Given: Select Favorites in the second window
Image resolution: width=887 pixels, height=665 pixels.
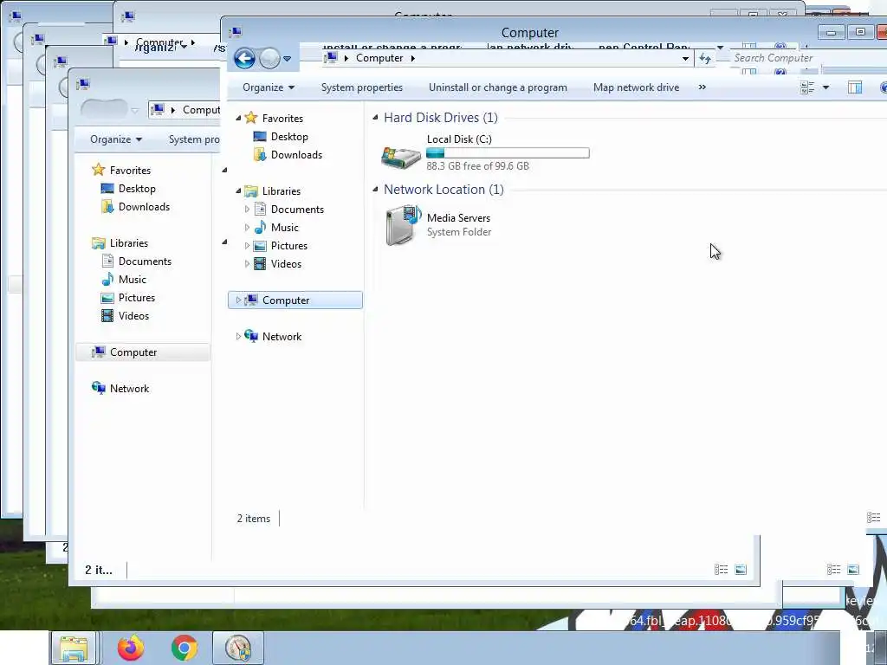Looking at the screenshot, I should [x=130, y=171].
